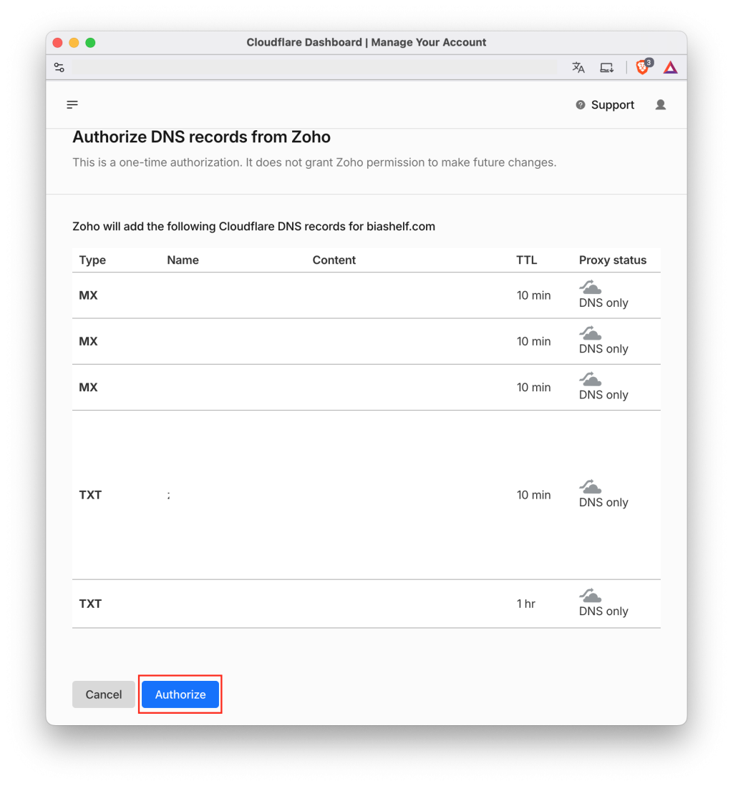Open the Support link

pyautogui.click(x=612, y=104)
